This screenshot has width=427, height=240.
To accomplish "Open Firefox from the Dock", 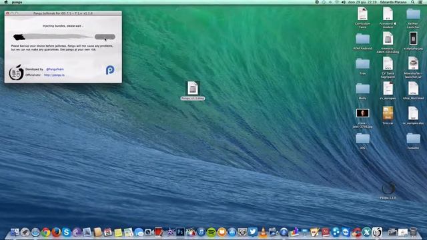I will [x=56, y=232].
